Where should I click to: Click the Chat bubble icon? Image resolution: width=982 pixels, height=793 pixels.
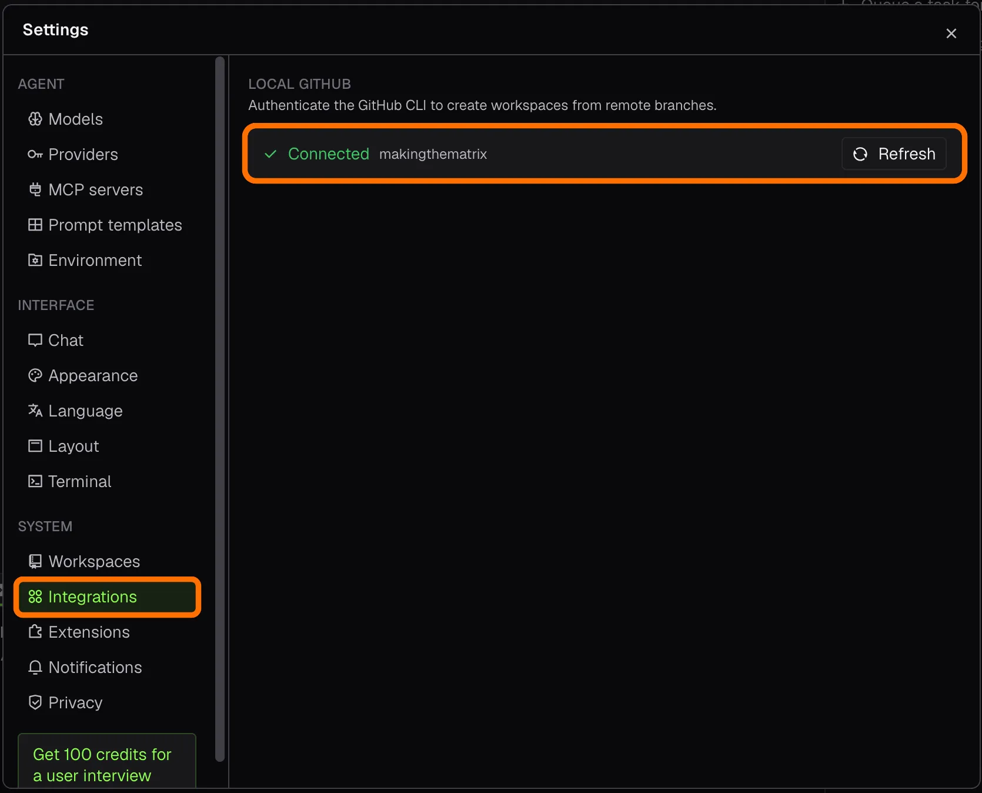click(x=35, y=340)
